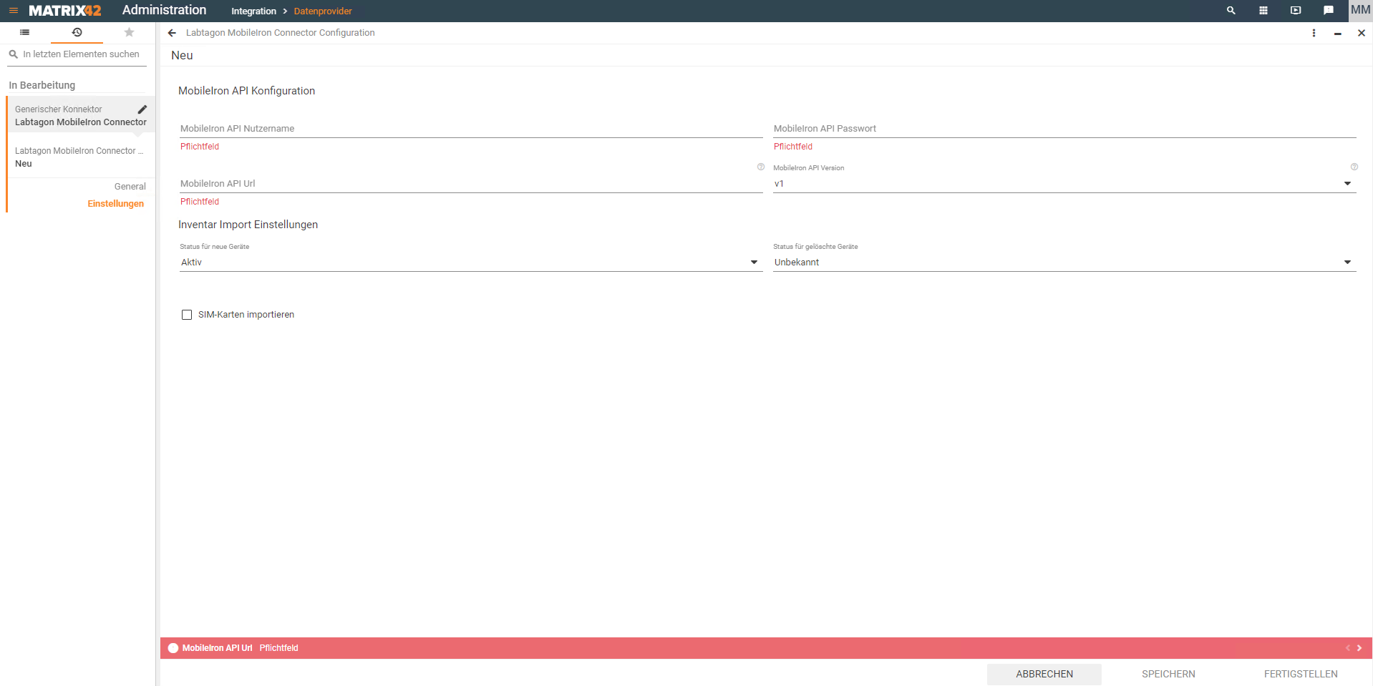
Task: Click the back arrow in dialog header
Action: click(172, 33)
